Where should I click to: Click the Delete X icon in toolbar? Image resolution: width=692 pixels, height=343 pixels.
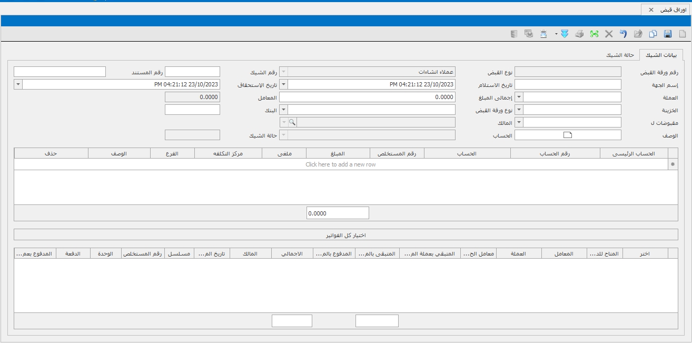tap(609, 34)
